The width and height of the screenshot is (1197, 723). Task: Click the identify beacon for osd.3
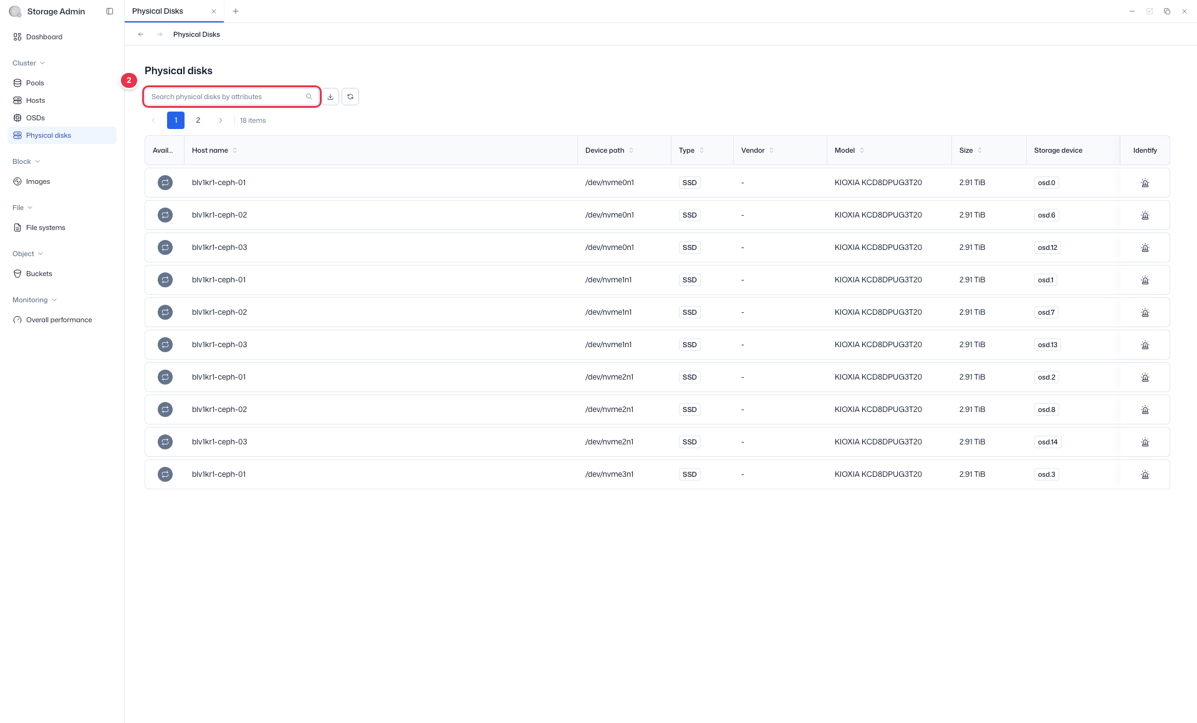click(1145, 474)
